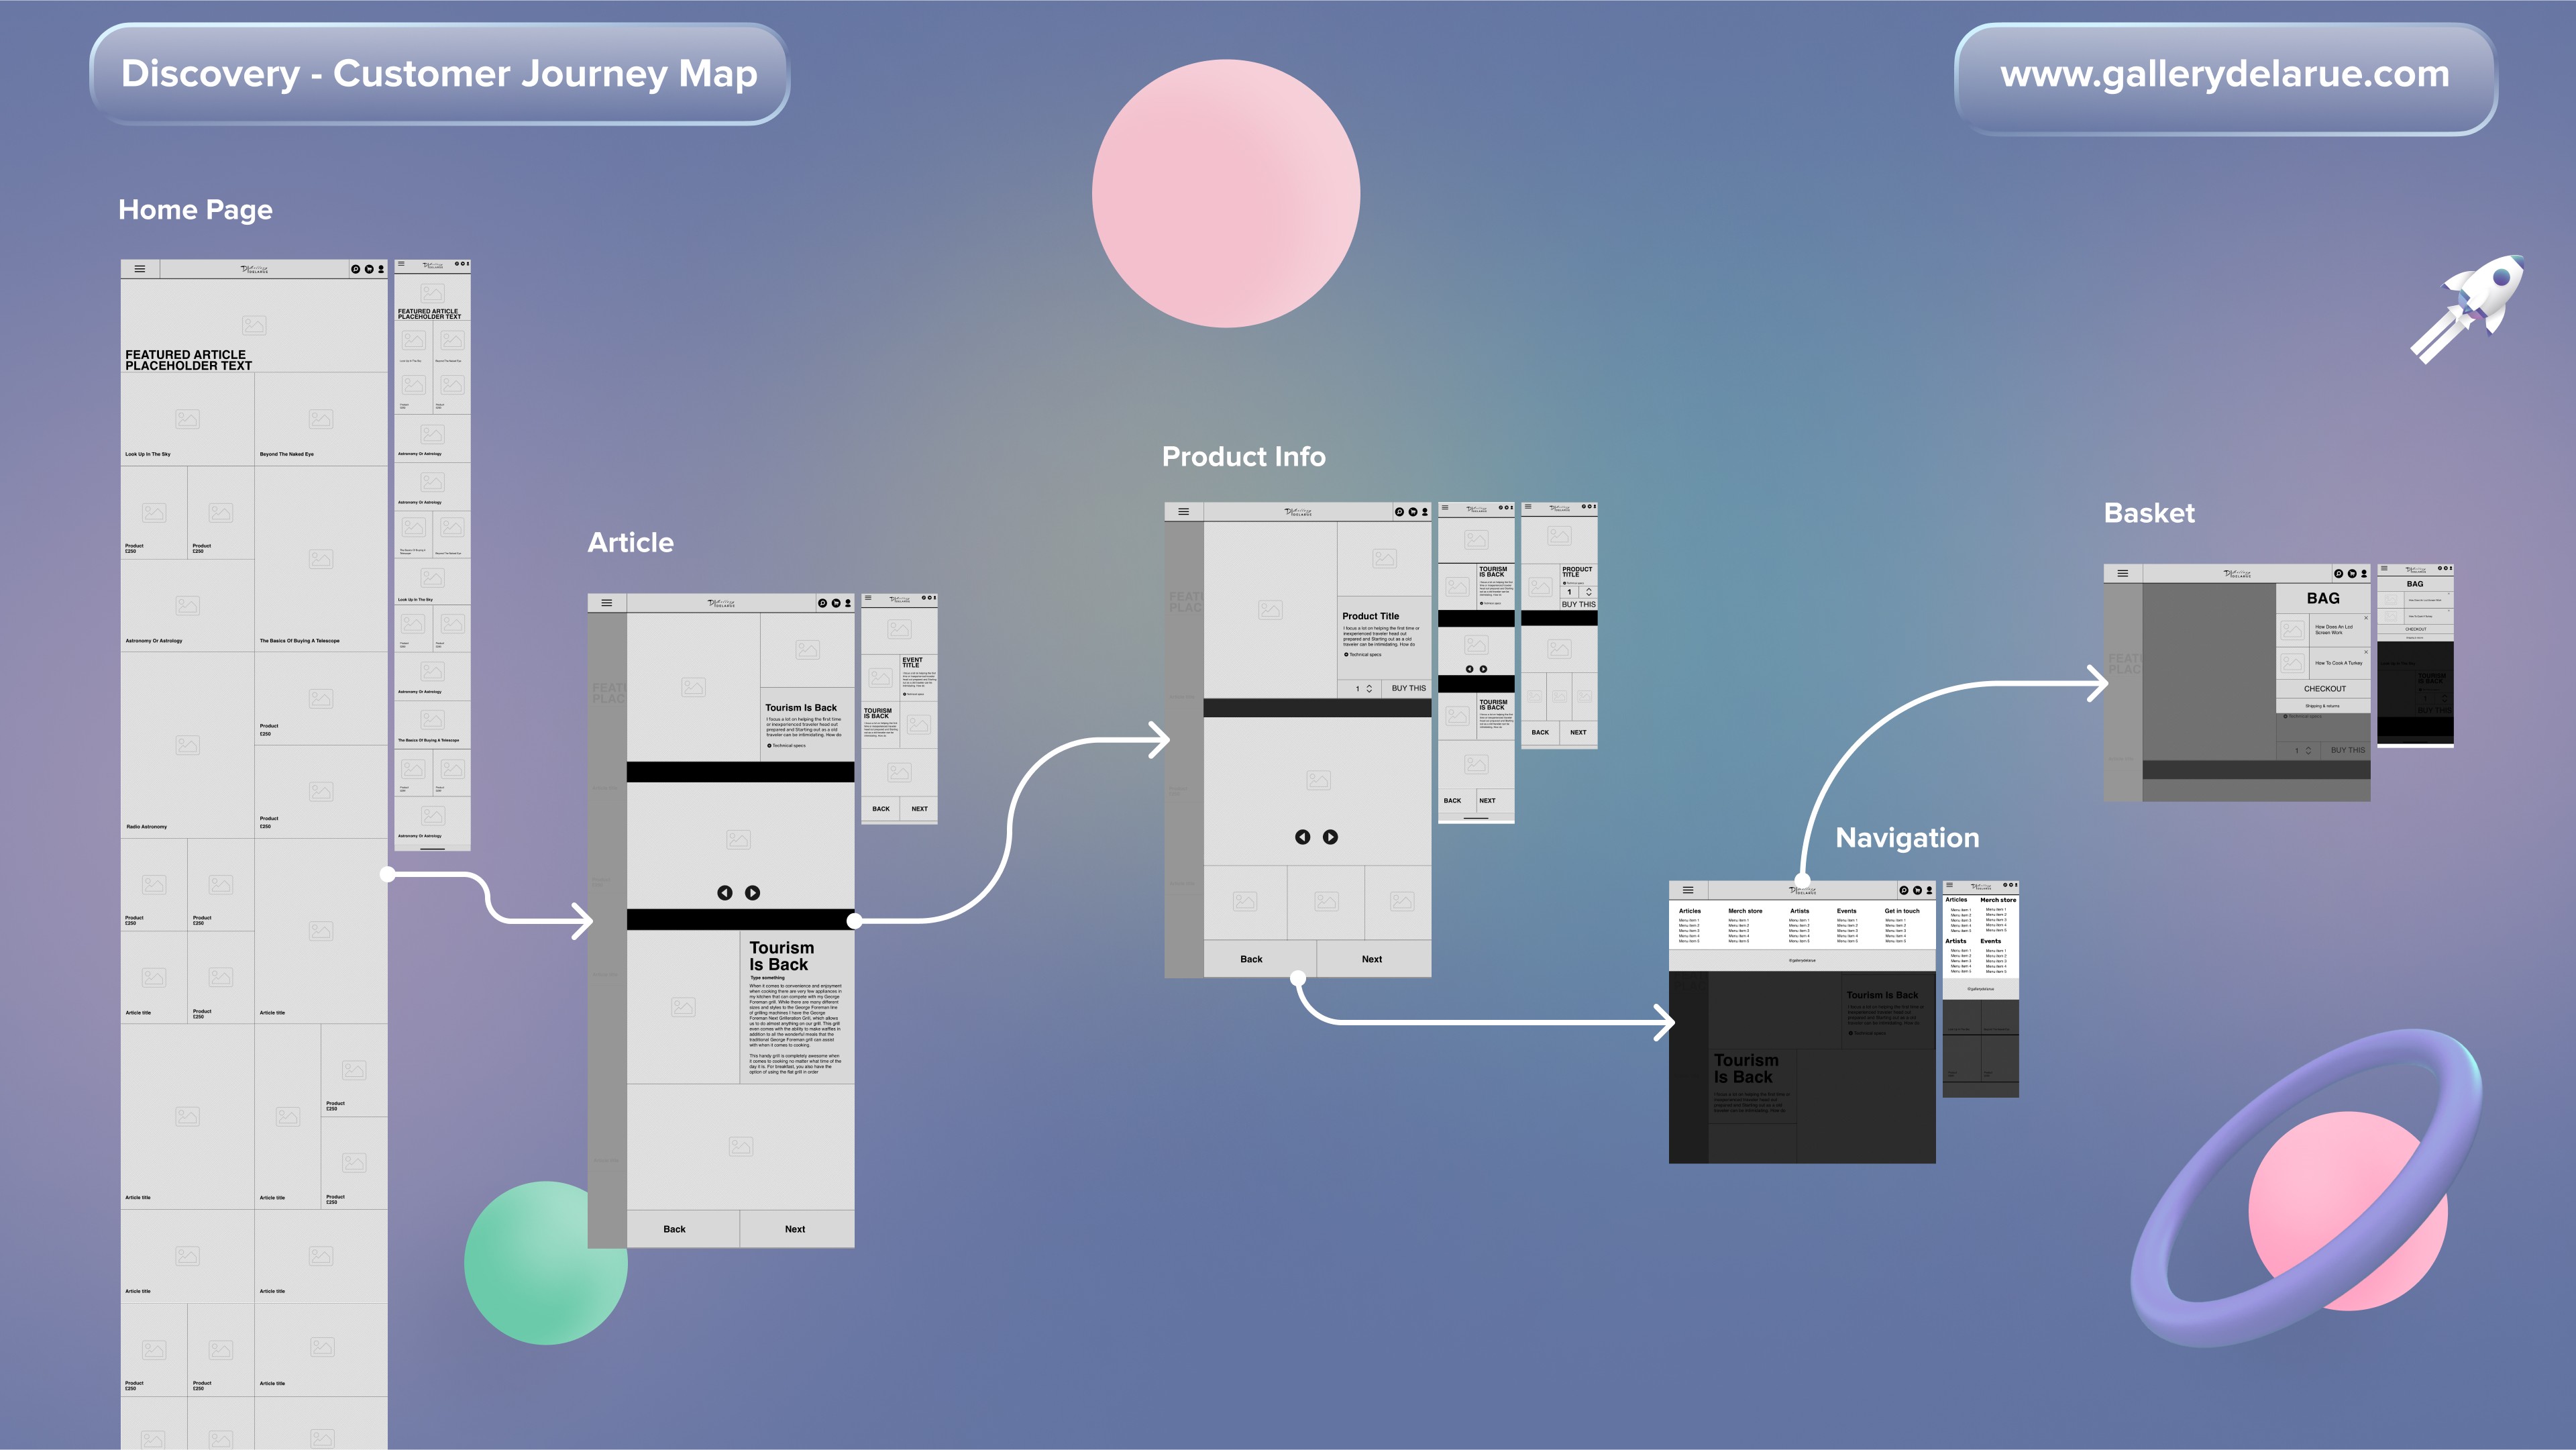Click next carousel arrow in Article desktop wireframe

pyautogui.click(x=753, y=893)
